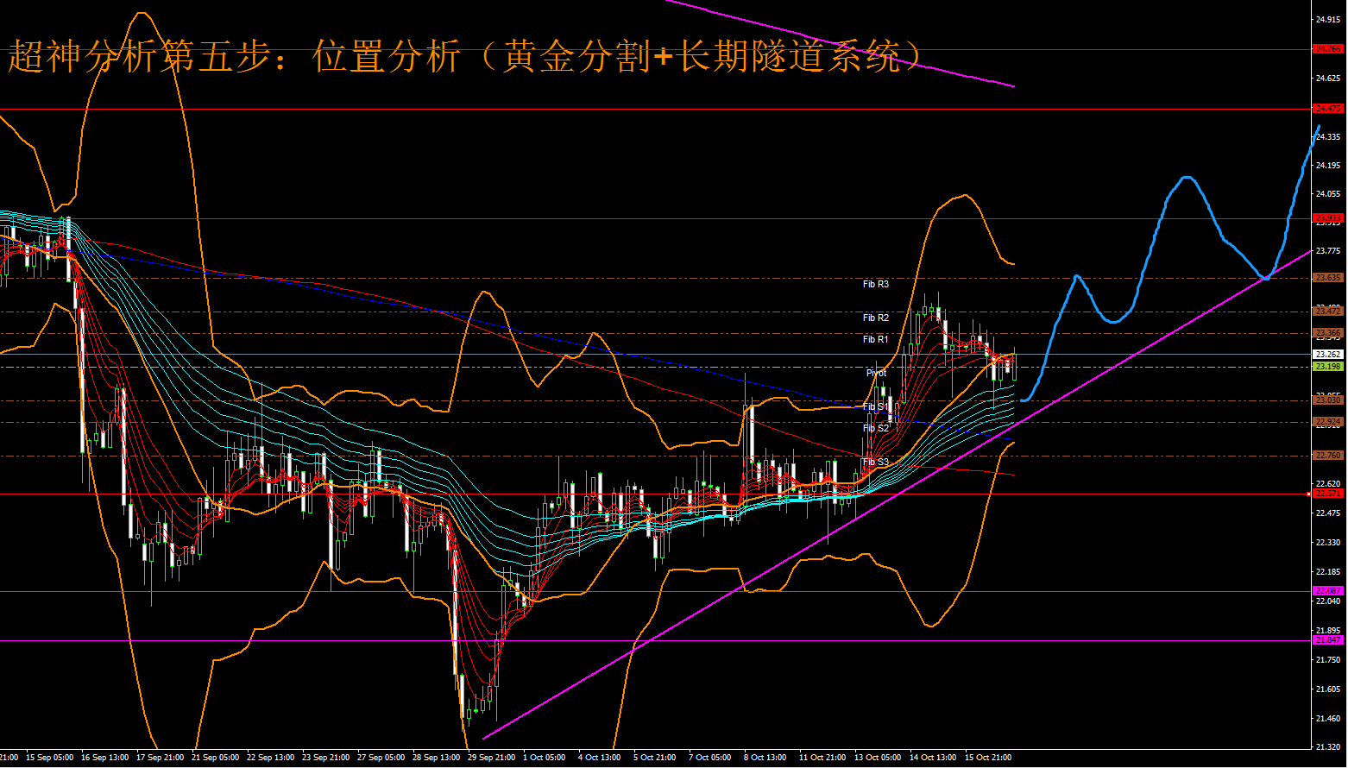1348x768 pixels.
Task: Select the Fib R2 label
Action: point(875,318)
